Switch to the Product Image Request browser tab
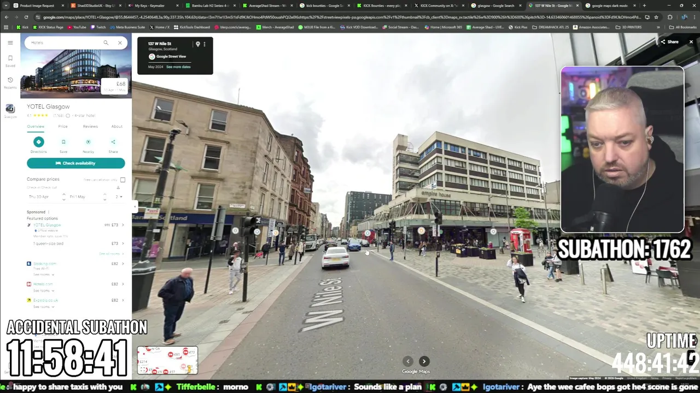700x393 pixels. [37, 5]
